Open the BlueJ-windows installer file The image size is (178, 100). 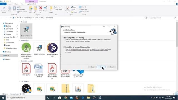coord(26,31)
